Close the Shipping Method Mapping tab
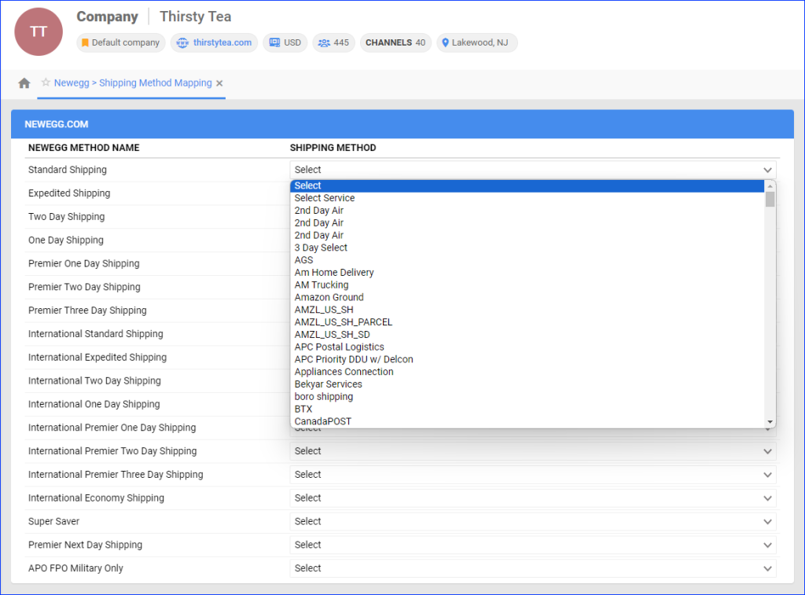The height and width of the screenshot is (595, 805). (219, 83)
